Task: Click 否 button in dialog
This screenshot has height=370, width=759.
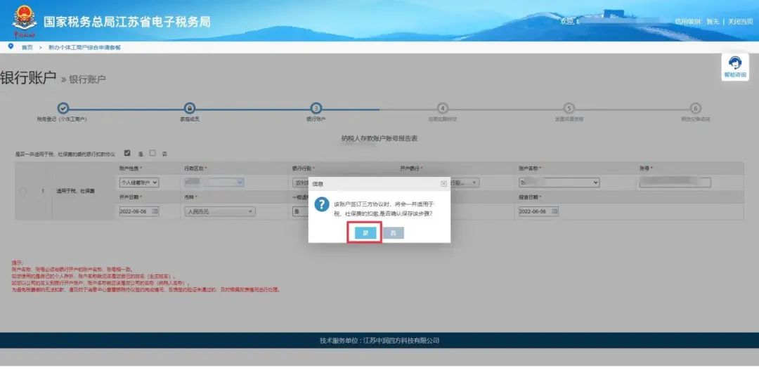Action: click(394, 233)
